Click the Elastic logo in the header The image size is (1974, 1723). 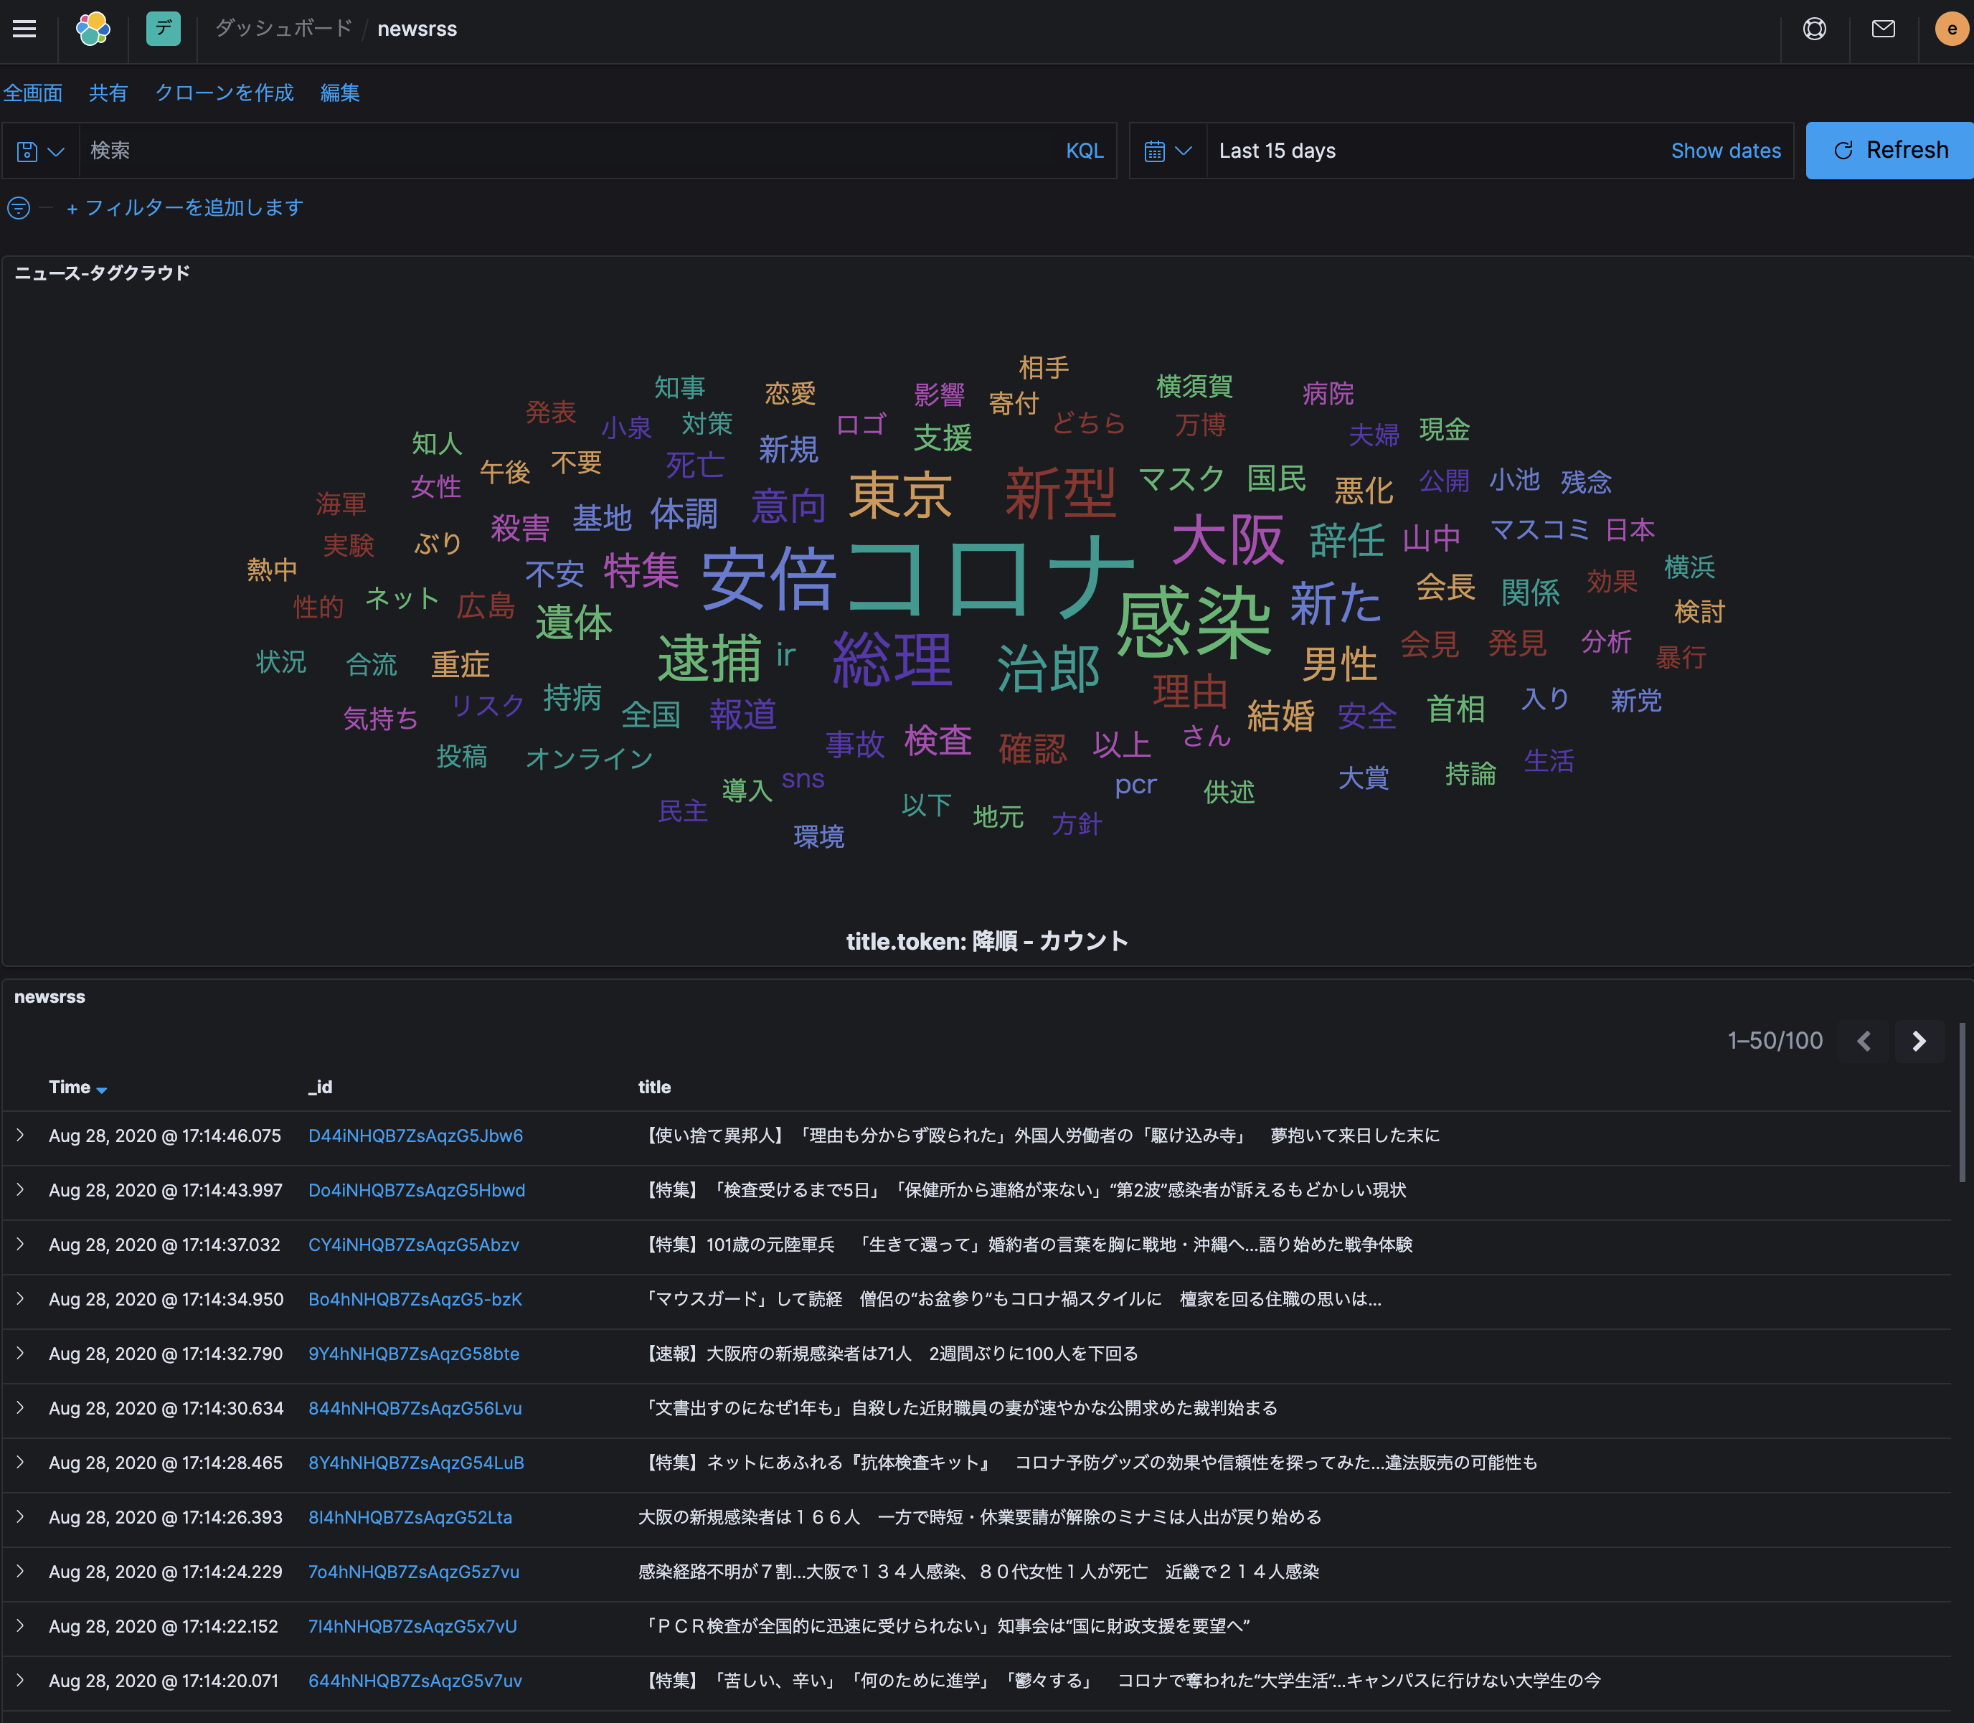[93, 28]
